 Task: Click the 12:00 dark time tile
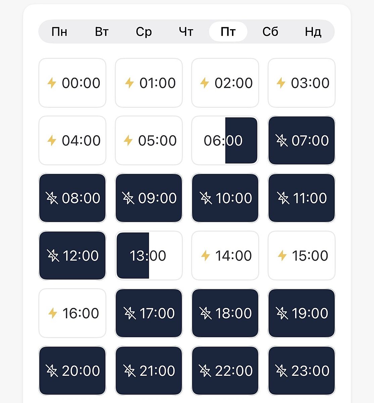tap(72, 256)
